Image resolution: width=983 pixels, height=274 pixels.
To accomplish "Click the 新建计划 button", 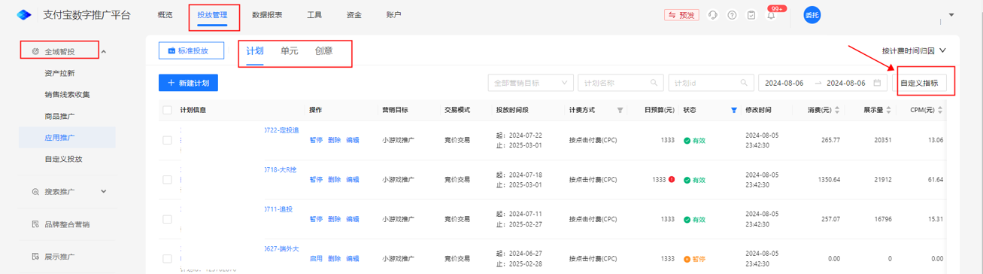I will tap(188, 83).
